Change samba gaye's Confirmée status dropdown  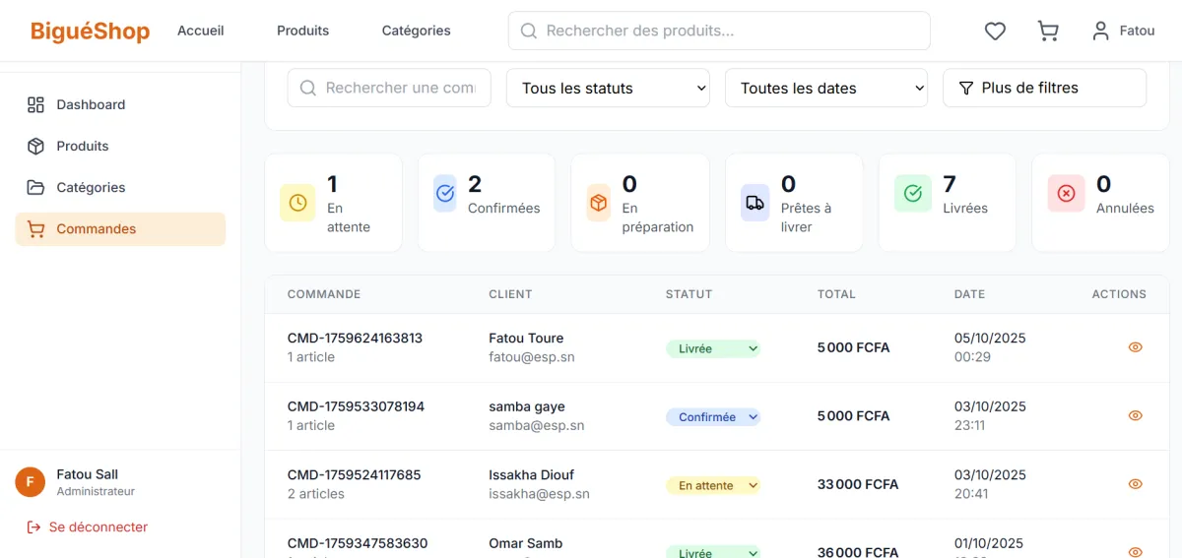713,417
